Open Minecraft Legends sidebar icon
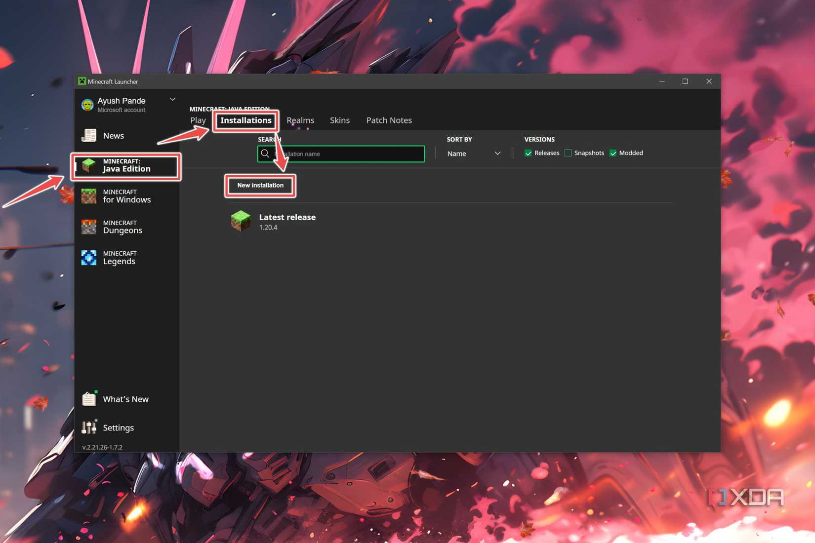The width and height of the screenshot is (815, 543). (x=89, y=258)
